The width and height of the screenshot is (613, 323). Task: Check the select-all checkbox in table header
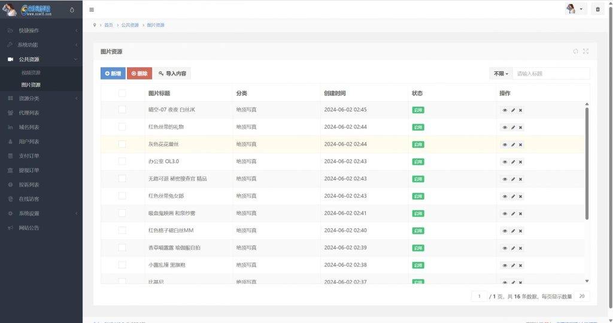click(122, 93)
